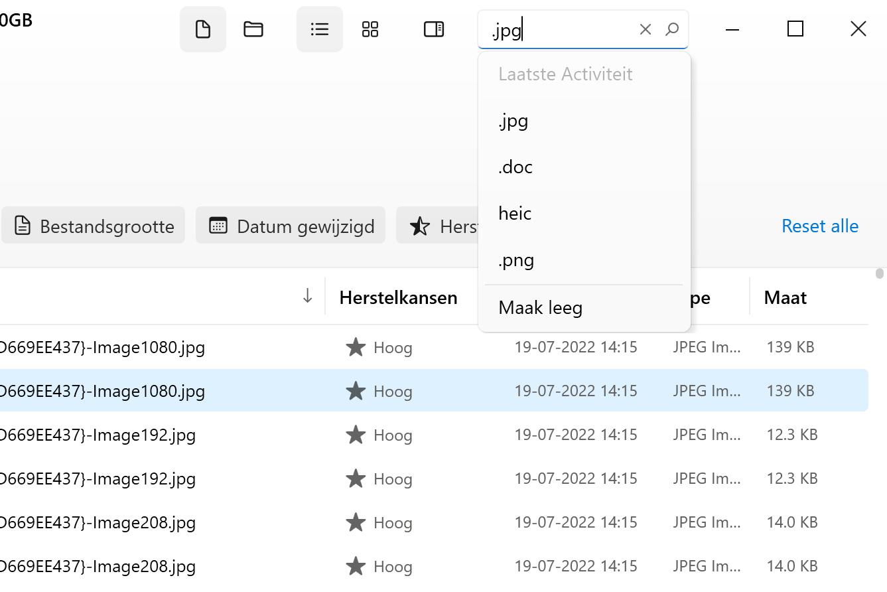
Task: Click star icon of highlighted Image1080.jpg row
Action: [356, 391]
